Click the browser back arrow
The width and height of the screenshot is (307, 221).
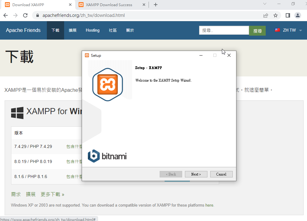6,15
